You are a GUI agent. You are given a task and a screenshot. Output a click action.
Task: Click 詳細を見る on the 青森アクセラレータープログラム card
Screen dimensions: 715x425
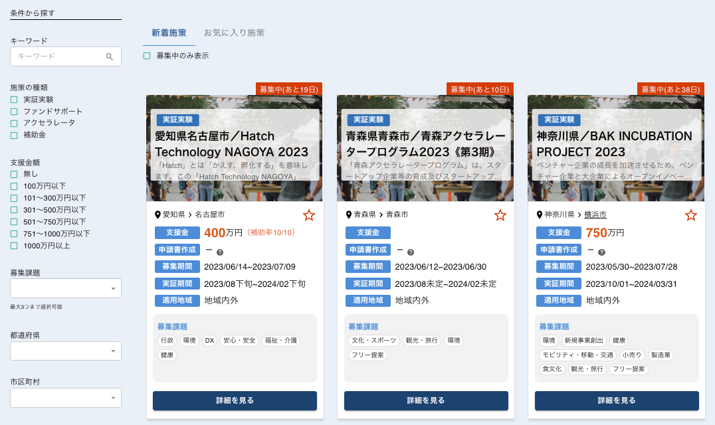[x=426, y=400]
